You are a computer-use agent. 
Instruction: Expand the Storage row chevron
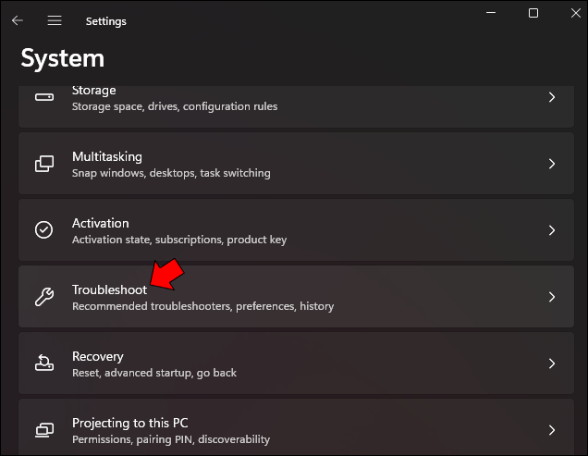click(x=552, y=97)
